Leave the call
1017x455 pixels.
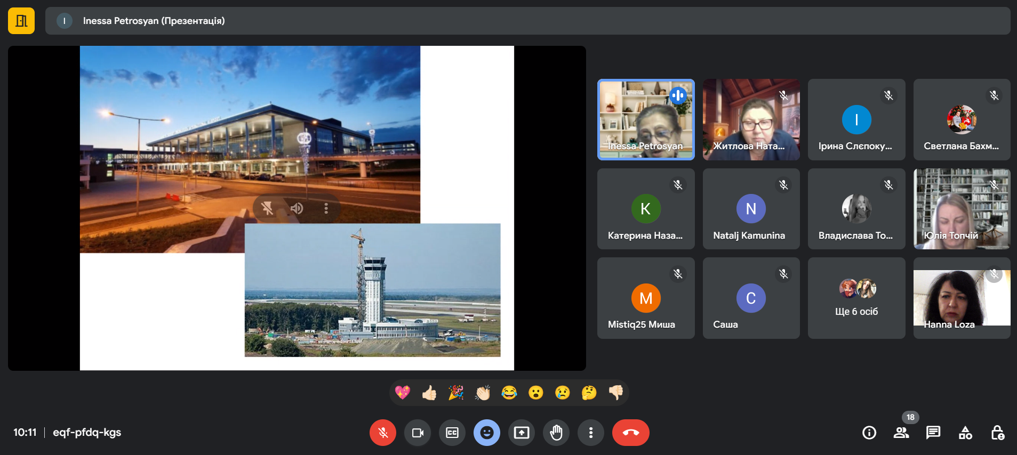click(x=630, y=433)
